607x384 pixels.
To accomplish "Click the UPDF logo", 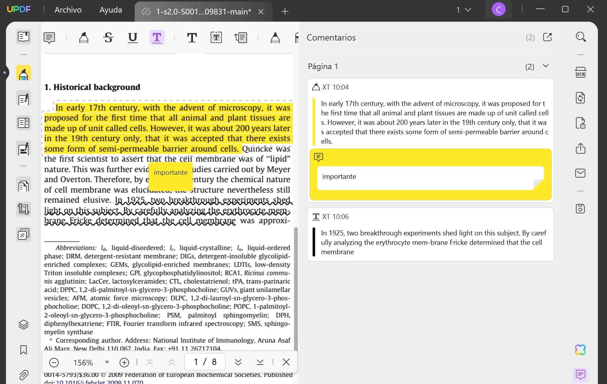I will point(19,9).
